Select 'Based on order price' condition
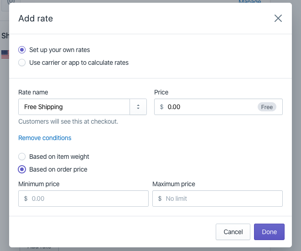The height and width of the screenshot is (251, 301). [x=22, y=169]
